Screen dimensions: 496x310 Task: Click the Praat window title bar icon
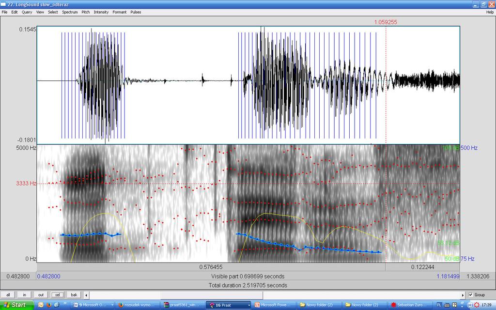(x=3, y=4)
